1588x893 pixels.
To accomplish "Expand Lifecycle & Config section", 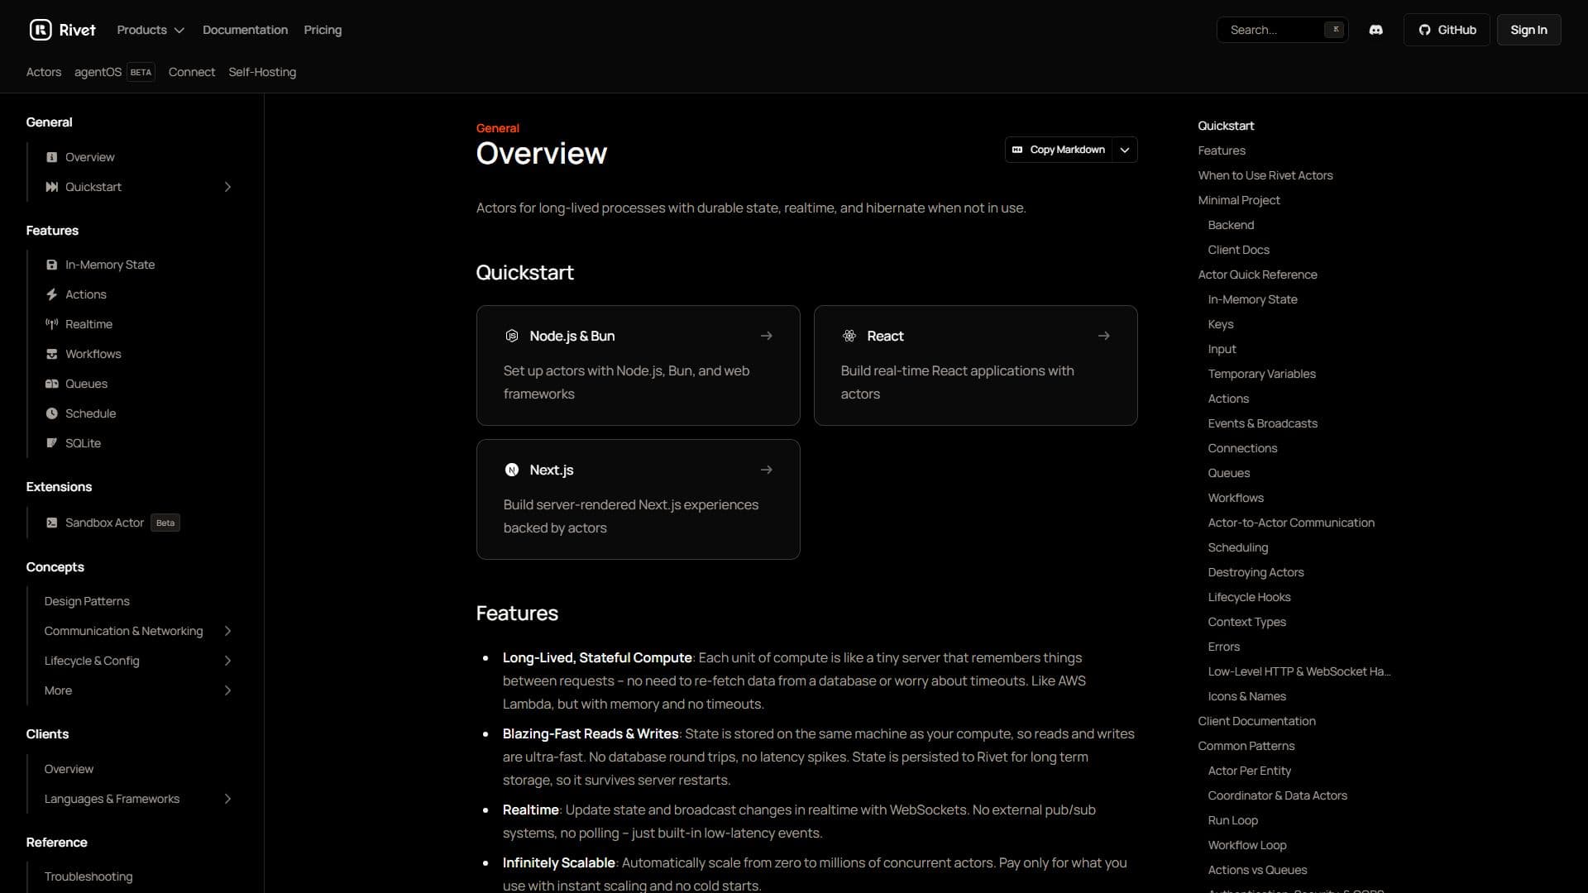I will pos(227,661).
